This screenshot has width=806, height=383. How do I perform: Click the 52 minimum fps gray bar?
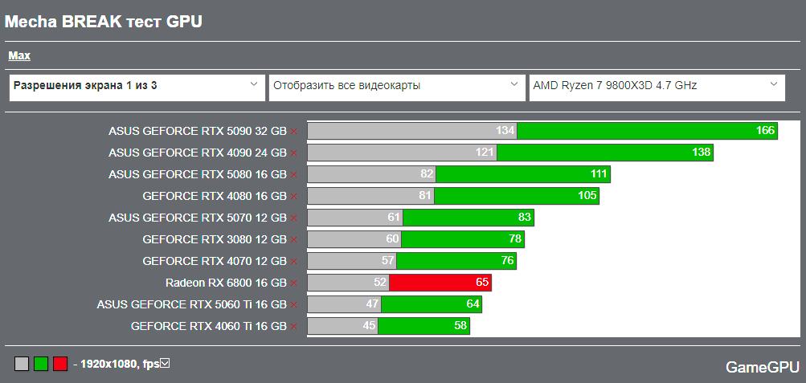tap(348, 283)
